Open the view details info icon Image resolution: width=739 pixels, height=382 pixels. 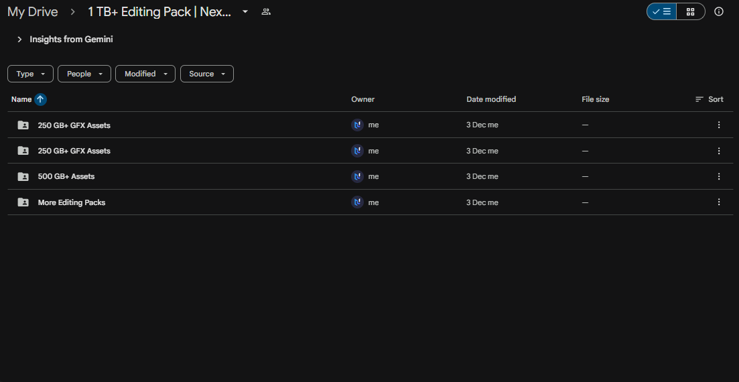719,11
